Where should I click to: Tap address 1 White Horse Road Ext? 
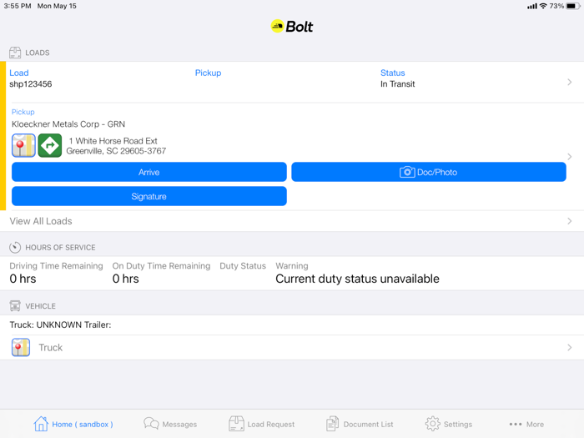pyautogui.click(x=113, y=141)
